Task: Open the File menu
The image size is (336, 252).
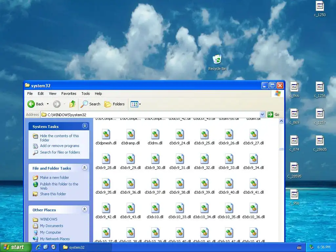Action: tap(30, 94)
